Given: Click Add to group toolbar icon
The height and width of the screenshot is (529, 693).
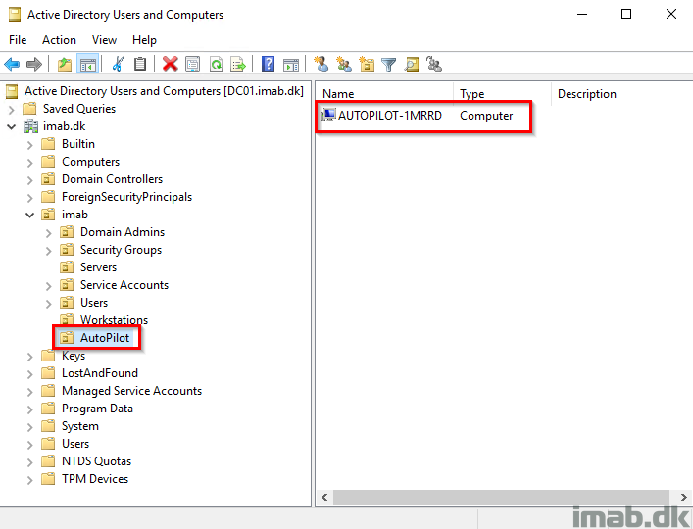Looking at the screenshot, I should 434,65.
